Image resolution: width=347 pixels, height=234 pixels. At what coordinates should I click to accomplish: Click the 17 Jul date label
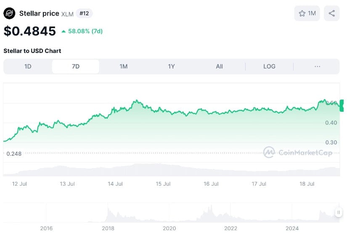click(259, 184)
